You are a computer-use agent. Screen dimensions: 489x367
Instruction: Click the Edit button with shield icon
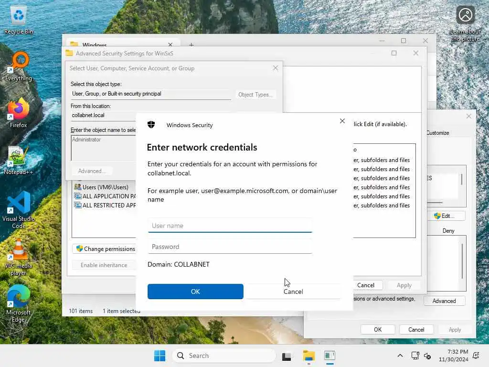point(446,216)
